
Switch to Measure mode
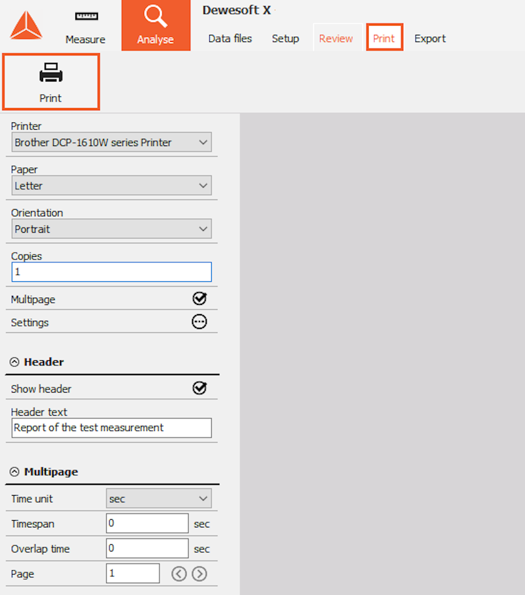click(86, 27)
